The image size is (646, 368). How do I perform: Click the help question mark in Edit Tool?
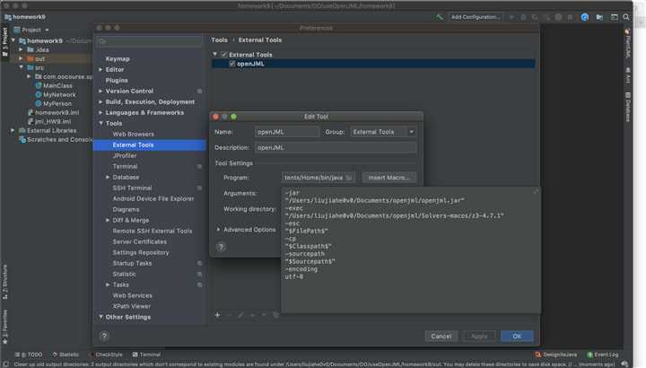221,247
